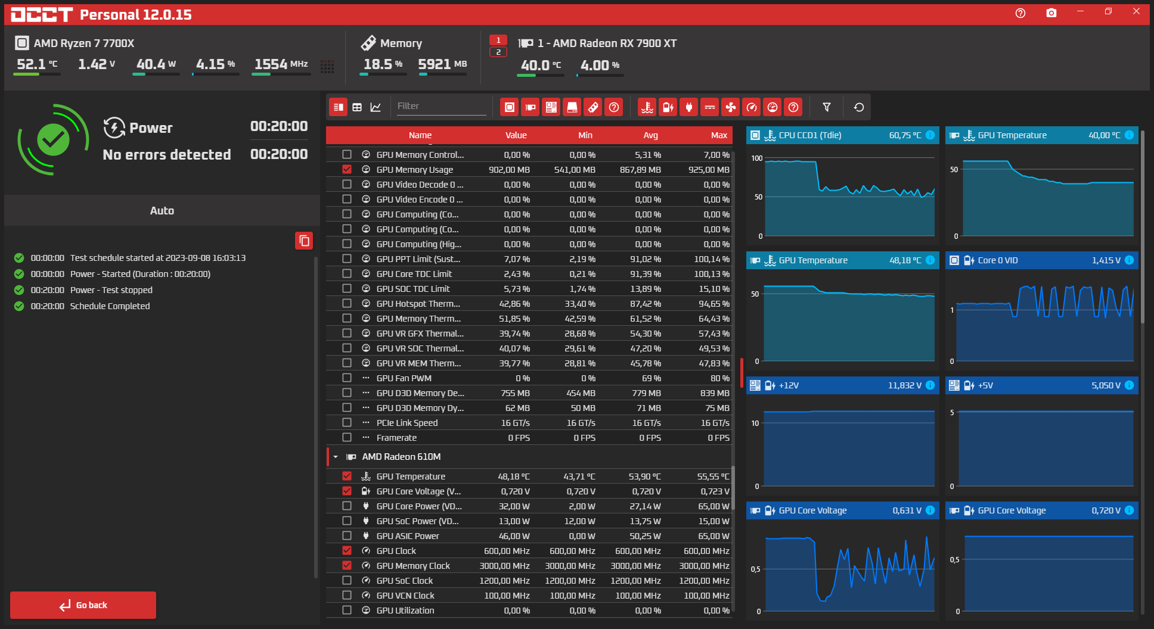Toggle the graphics card sensor filter

[x=530, y=107]
